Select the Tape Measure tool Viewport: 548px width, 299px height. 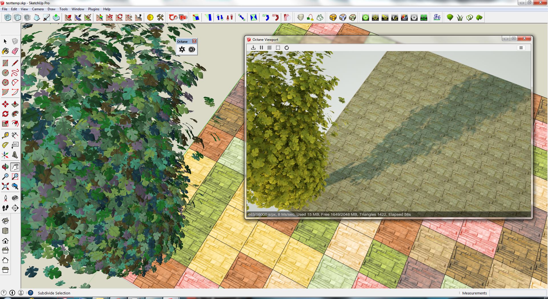[x=5, y=135]
